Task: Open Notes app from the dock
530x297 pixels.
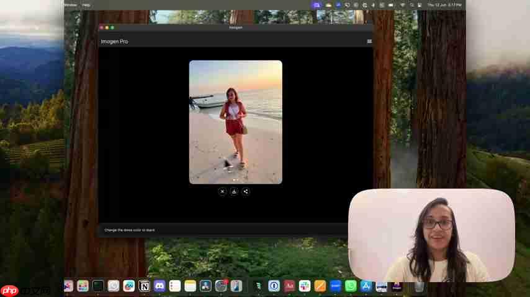Action: (x=191, y=286)
